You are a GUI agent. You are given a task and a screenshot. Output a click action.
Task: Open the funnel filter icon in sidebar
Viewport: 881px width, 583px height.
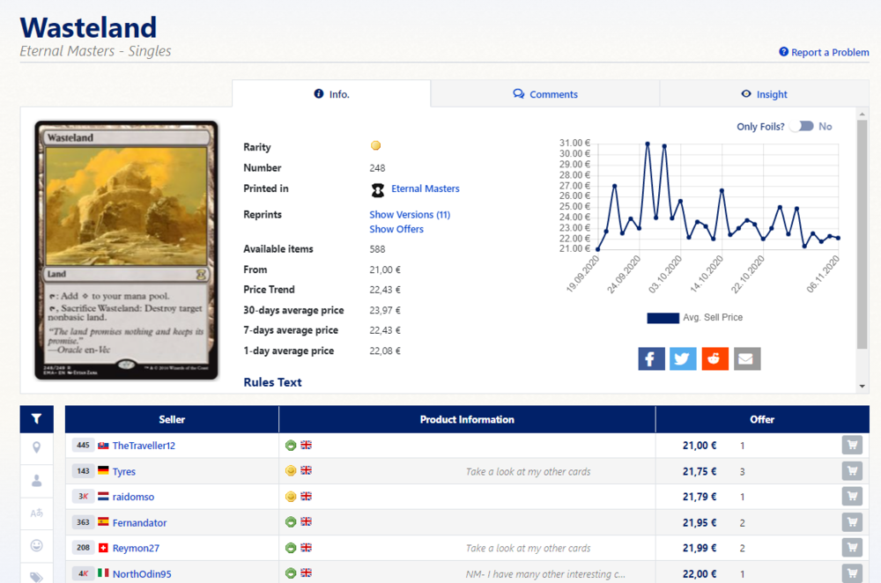36,419
